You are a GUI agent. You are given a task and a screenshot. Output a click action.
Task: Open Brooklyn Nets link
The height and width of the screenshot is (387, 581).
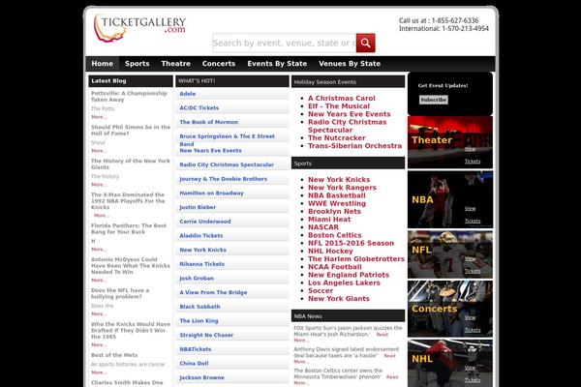[x=334, y=212]
